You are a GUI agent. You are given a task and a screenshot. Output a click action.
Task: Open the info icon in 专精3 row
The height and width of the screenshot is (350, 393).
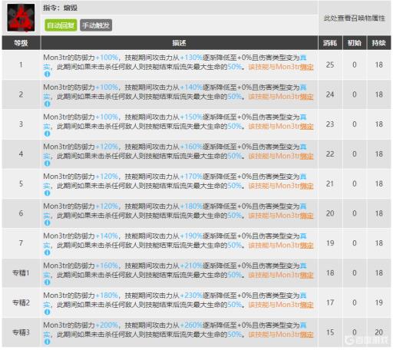coord(47,342)
